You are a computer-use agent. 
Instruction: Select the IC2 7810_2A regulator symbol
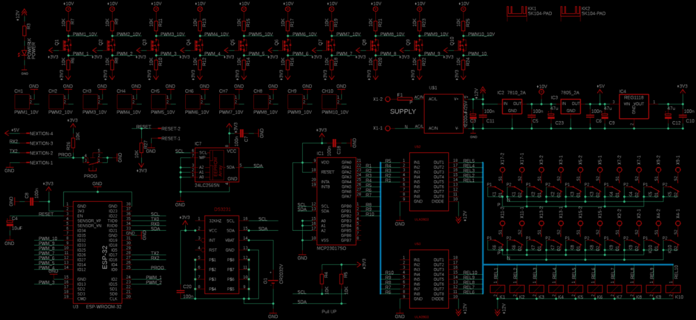coord(512,106)
